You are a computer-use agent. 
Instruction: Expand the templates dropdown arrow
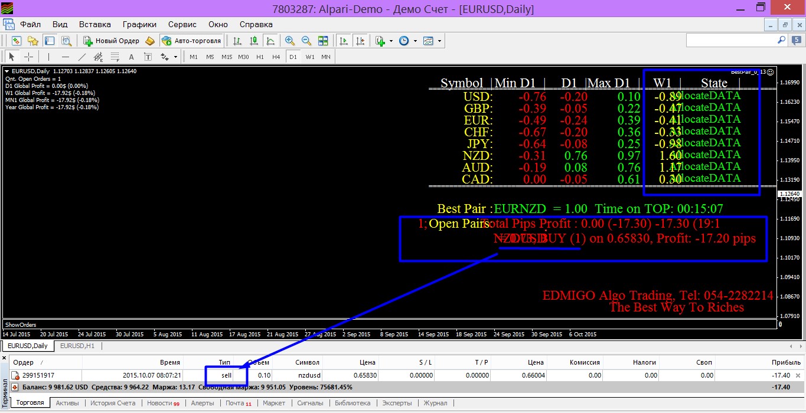(x=439, y=41)
